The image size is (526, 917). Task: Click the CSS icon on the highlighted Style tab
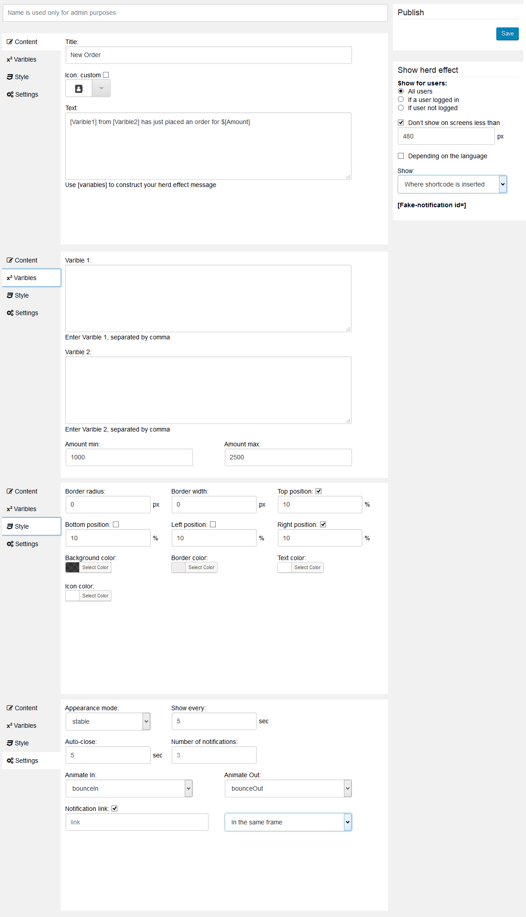coord(10,526)
